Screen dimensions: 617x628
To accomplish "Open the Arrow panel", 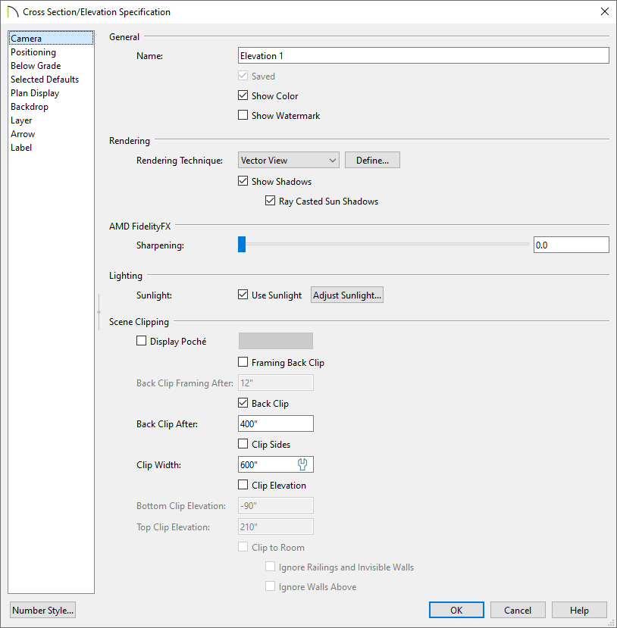I will pos(51,134).
